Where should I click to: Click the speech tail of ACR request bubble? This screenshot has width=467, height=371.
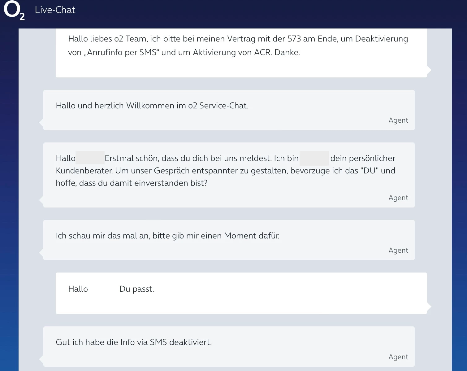[429, 70]
